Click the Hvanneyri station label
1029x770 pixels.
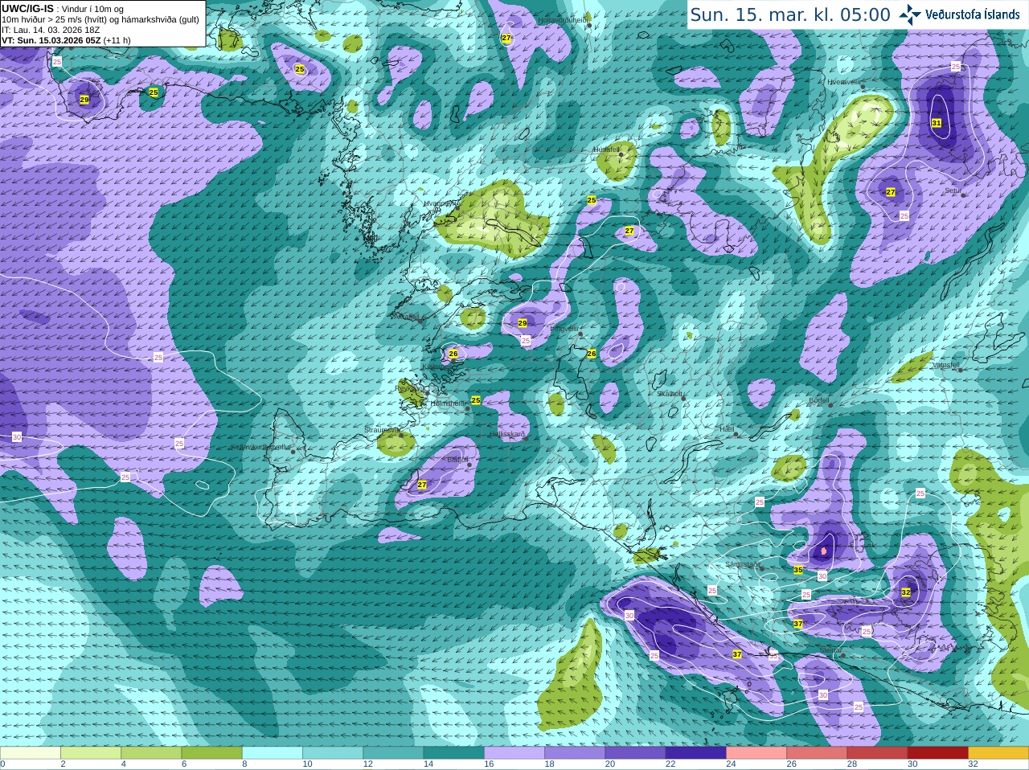(x=439, y=203)
